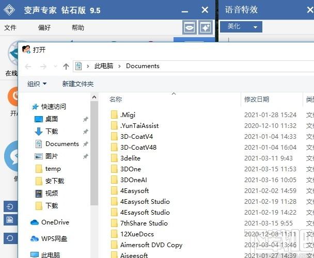Open the 文件 menu
Screen dimensions: 314x258
[x=10, y=27]
